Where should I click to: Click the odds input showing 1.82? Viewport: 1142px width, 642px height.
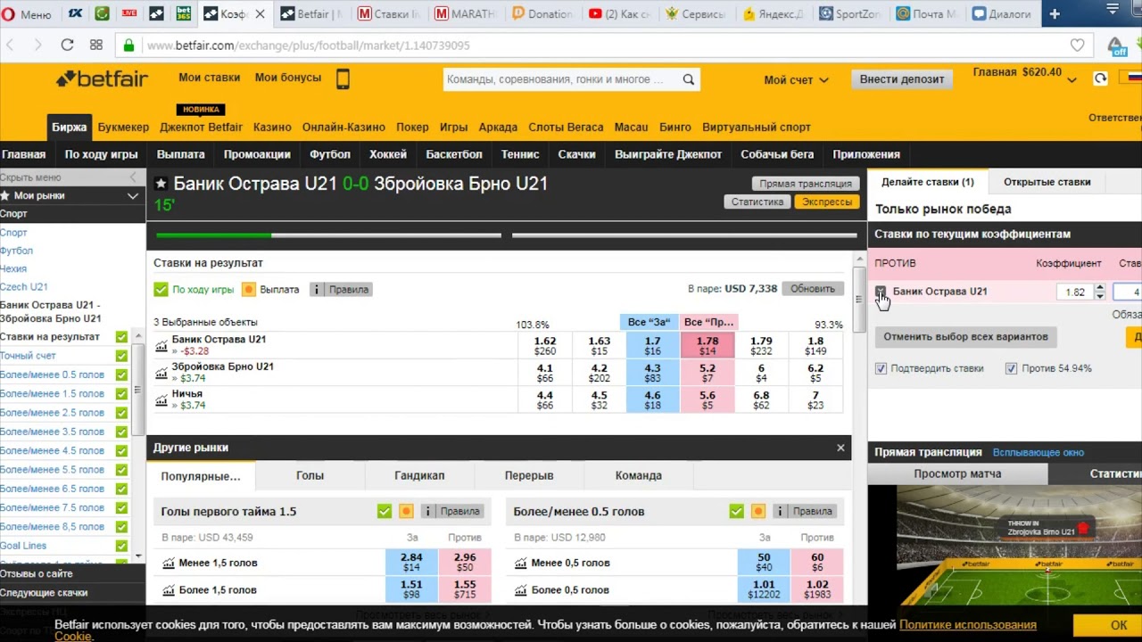coord(1073,292)
